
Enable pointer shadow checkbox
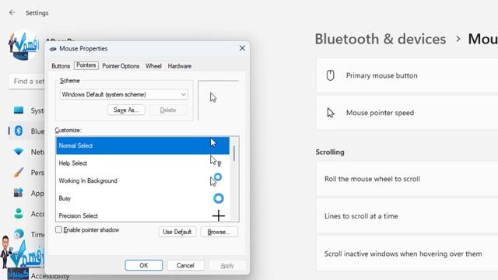tap(58, 230)
